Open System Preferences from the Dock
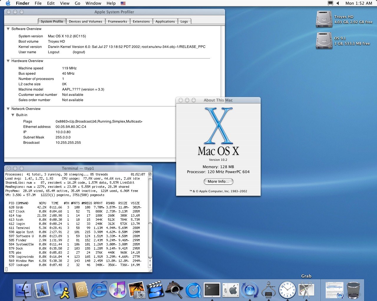This screenshot has width=377, height=301. click(x=231, y=290)
